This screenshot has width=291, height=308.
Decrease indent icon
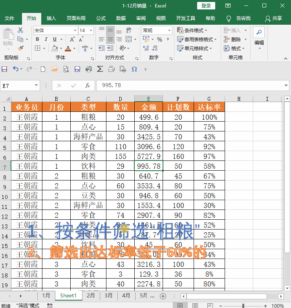point(102,48)
